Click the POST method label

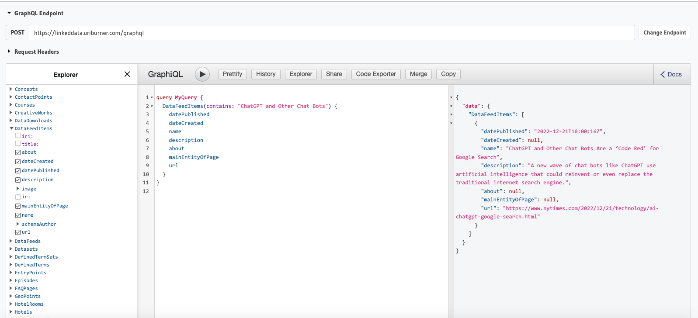(x=17, y=33)
